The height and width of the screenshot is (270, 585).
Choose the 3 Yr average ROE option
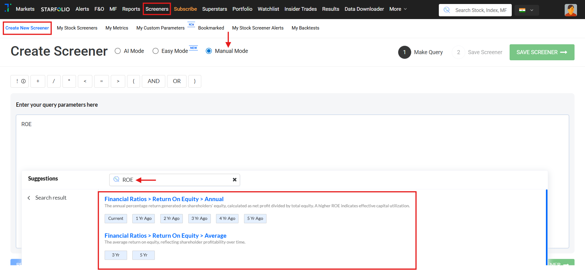click(116, 255)
